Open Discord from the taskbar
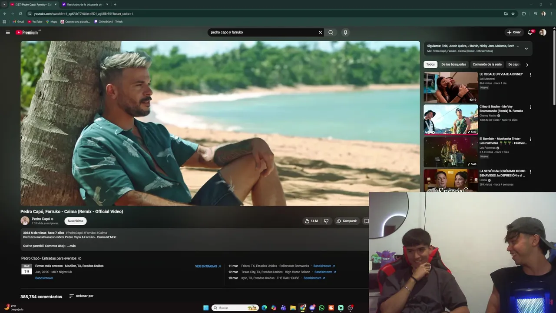The width and height of the screenshot is (556, 313). 312,308
